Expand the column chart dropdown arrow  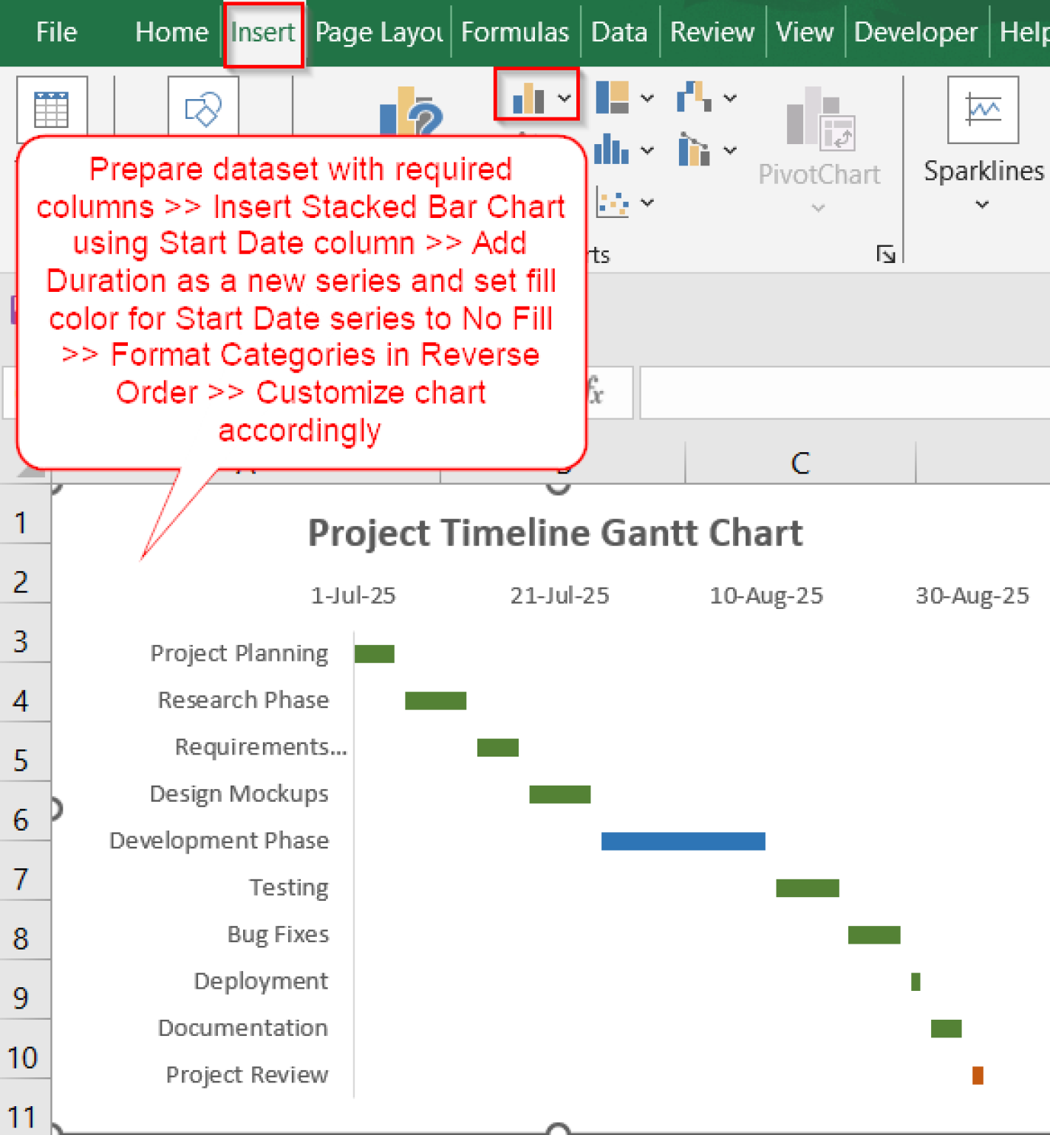tap(565, 98)
